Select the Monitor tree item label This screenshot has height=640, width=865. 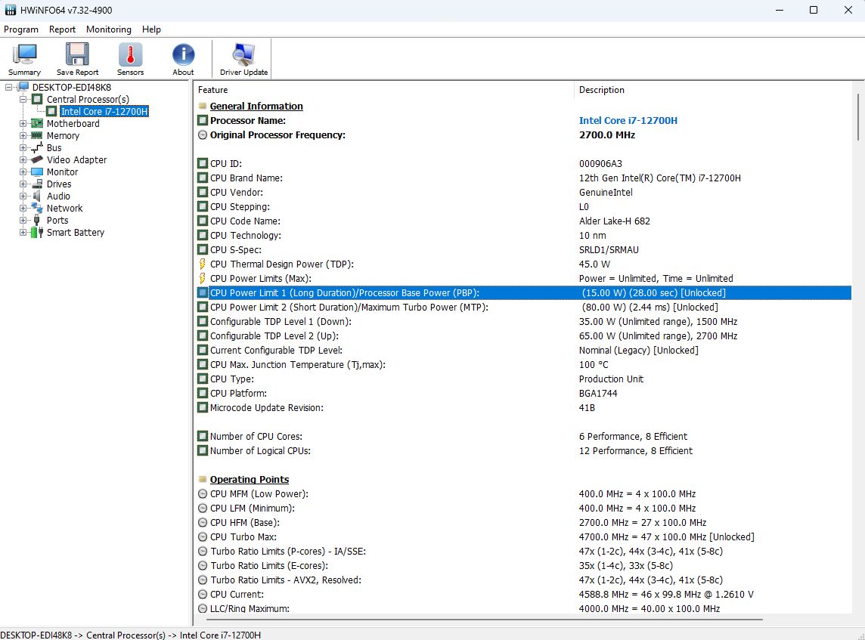pos(62,172)
